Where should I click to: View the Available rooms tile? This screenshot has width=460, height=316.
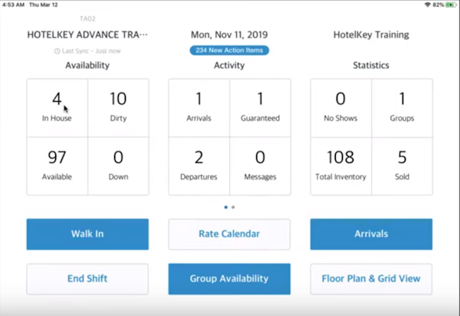tap(57, 165)
